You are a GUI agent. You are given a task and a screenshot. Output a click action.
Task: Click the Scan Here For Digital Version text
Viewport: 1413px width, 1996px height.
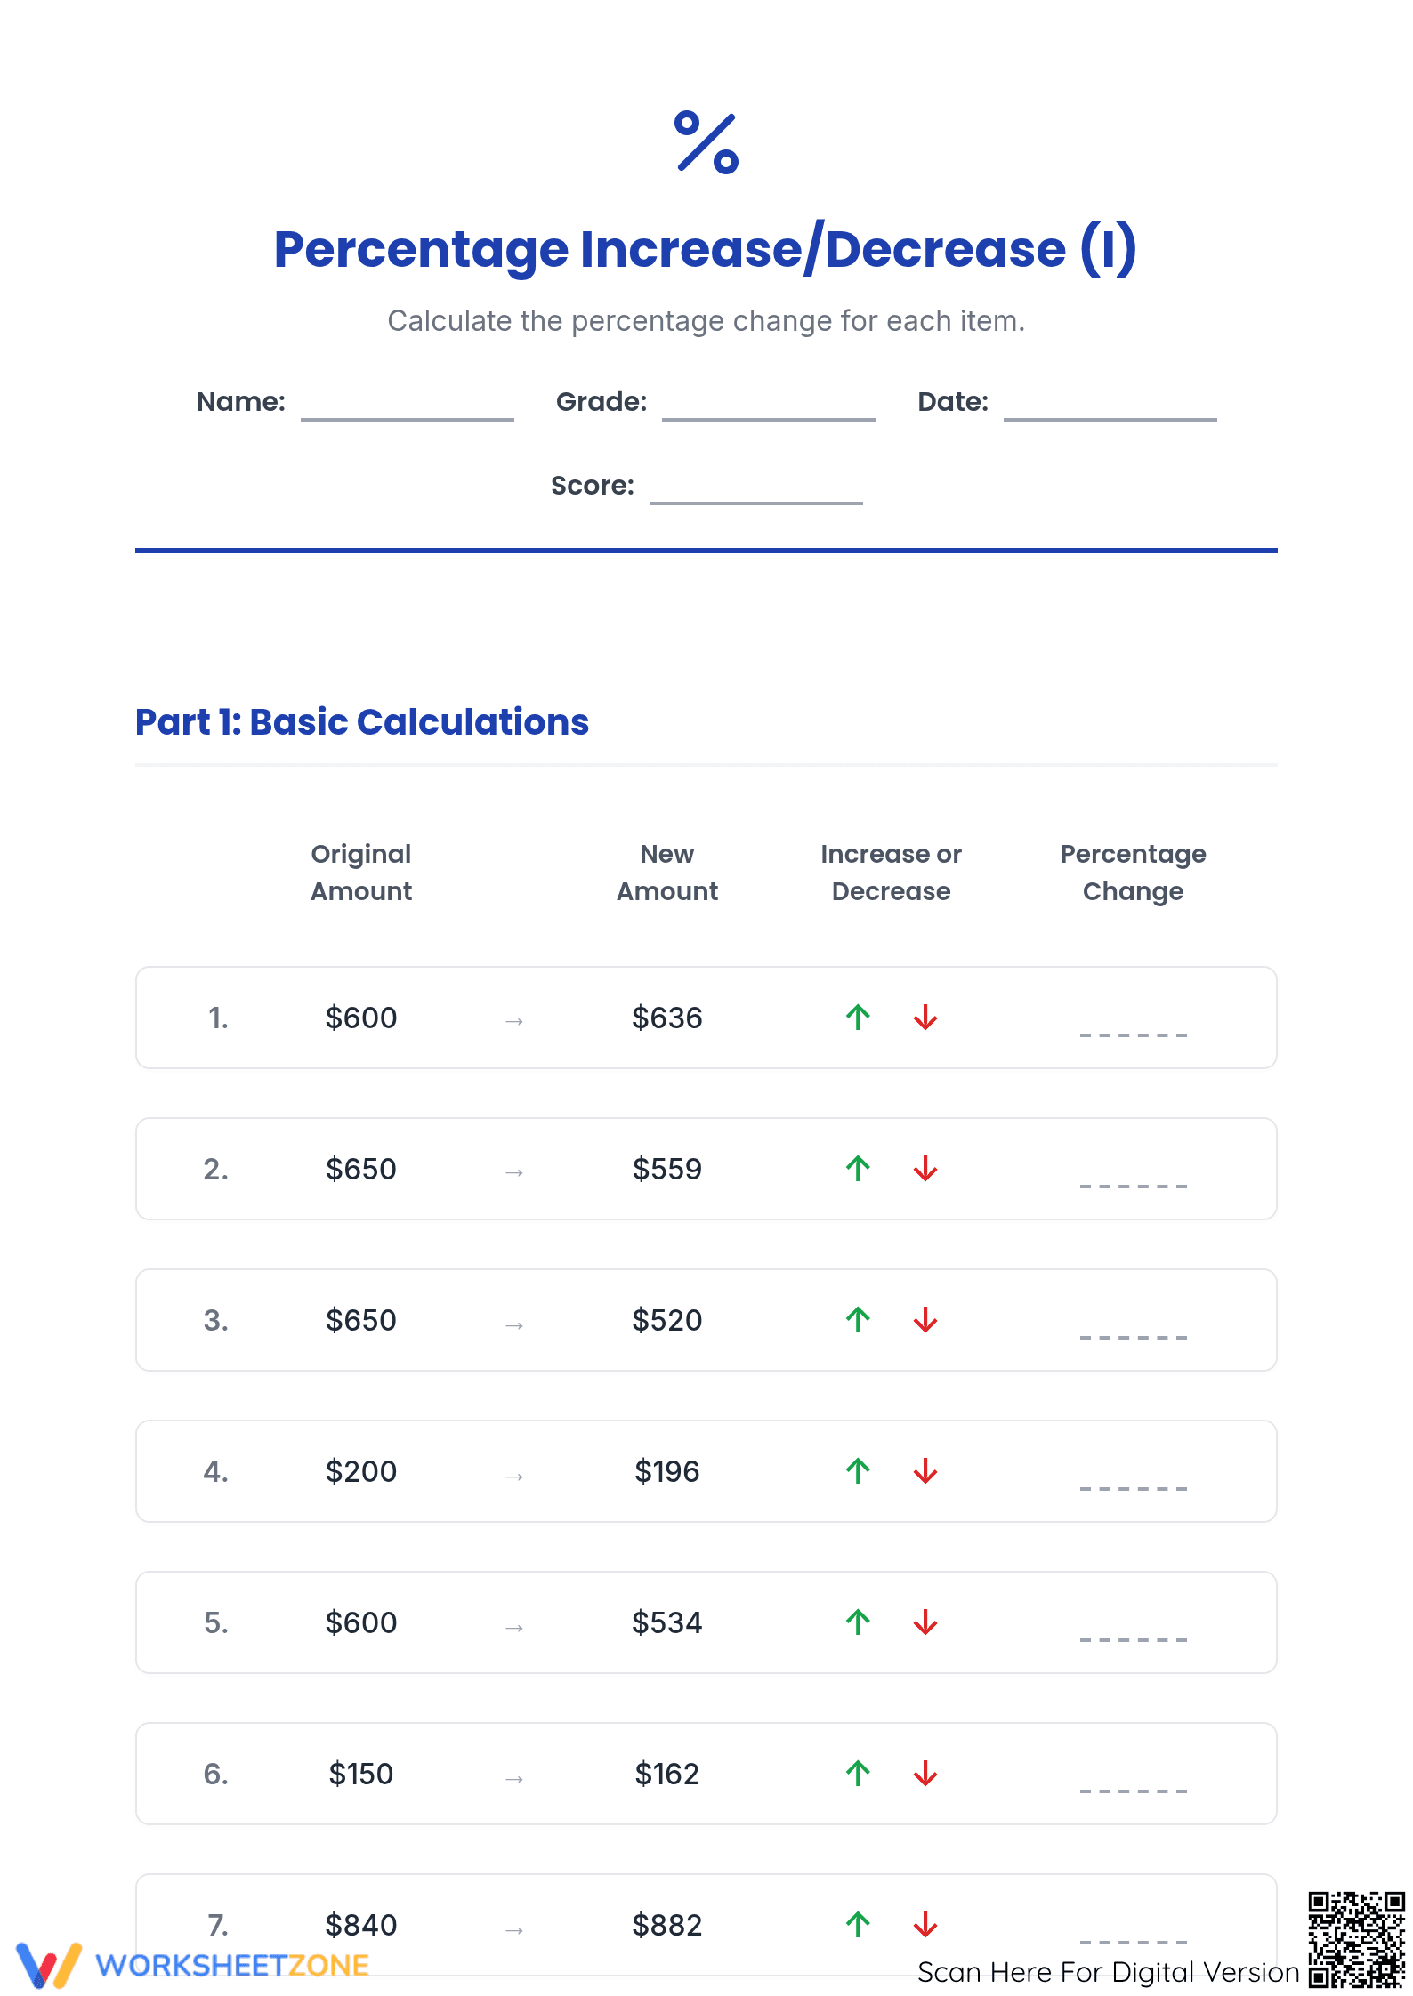pyautogui.click(x=1109, y=1972)
